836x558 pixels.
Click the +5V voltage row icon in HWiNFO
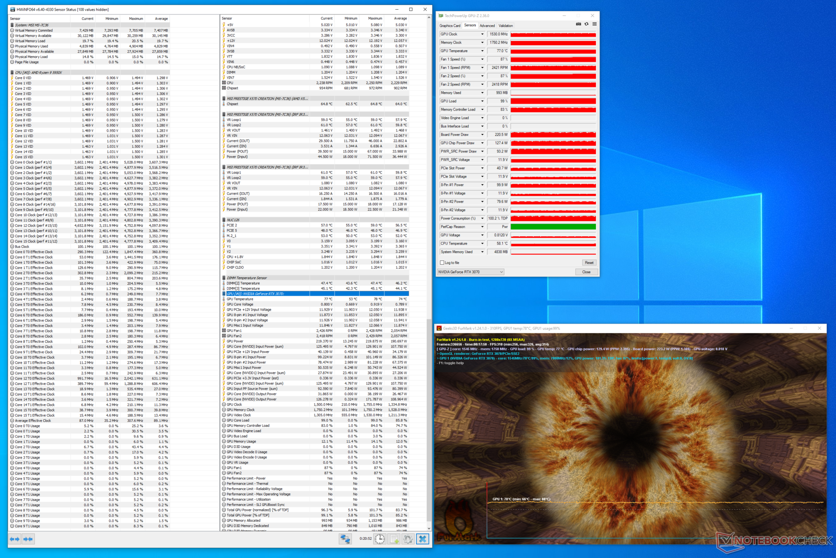tap(224, 25)
